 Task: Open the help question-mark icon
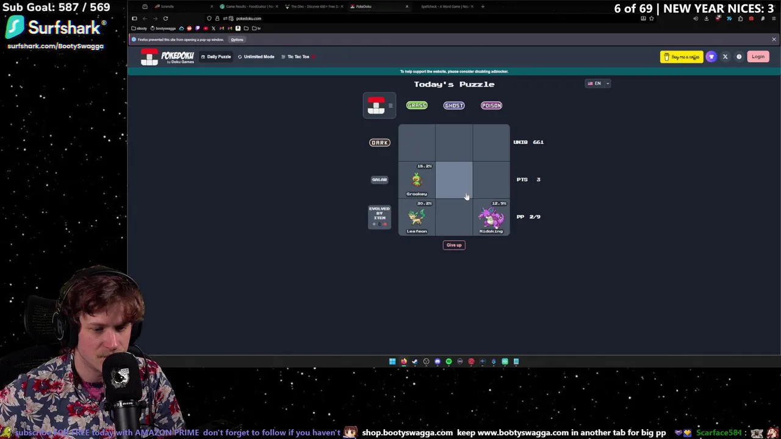(739, 57)
